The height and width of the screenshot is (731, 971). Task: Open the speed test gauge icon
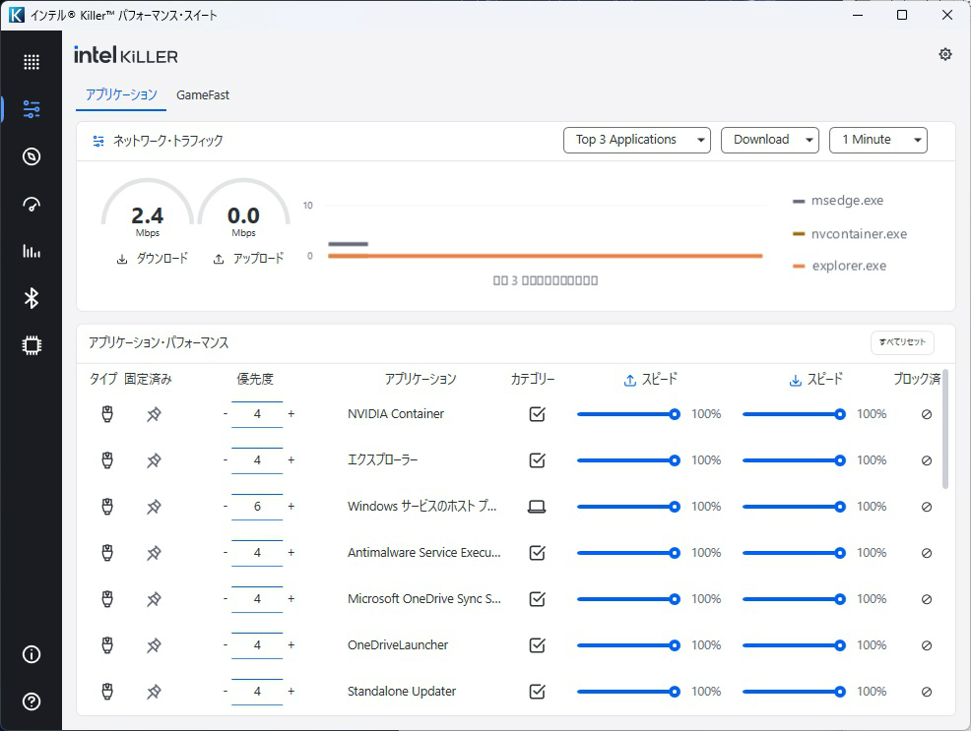pos(31,204)
